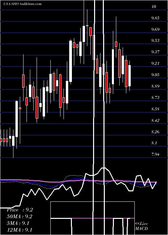This screenshot has width=168, height=235.
Task: Click the 9.85 price axis label
Action: click(155, 18)
